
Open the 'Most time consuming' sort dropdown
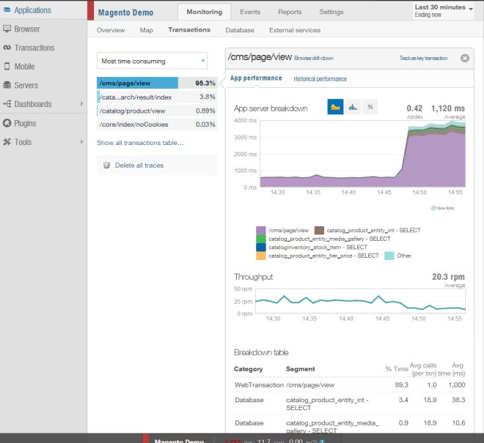[153, 61]
